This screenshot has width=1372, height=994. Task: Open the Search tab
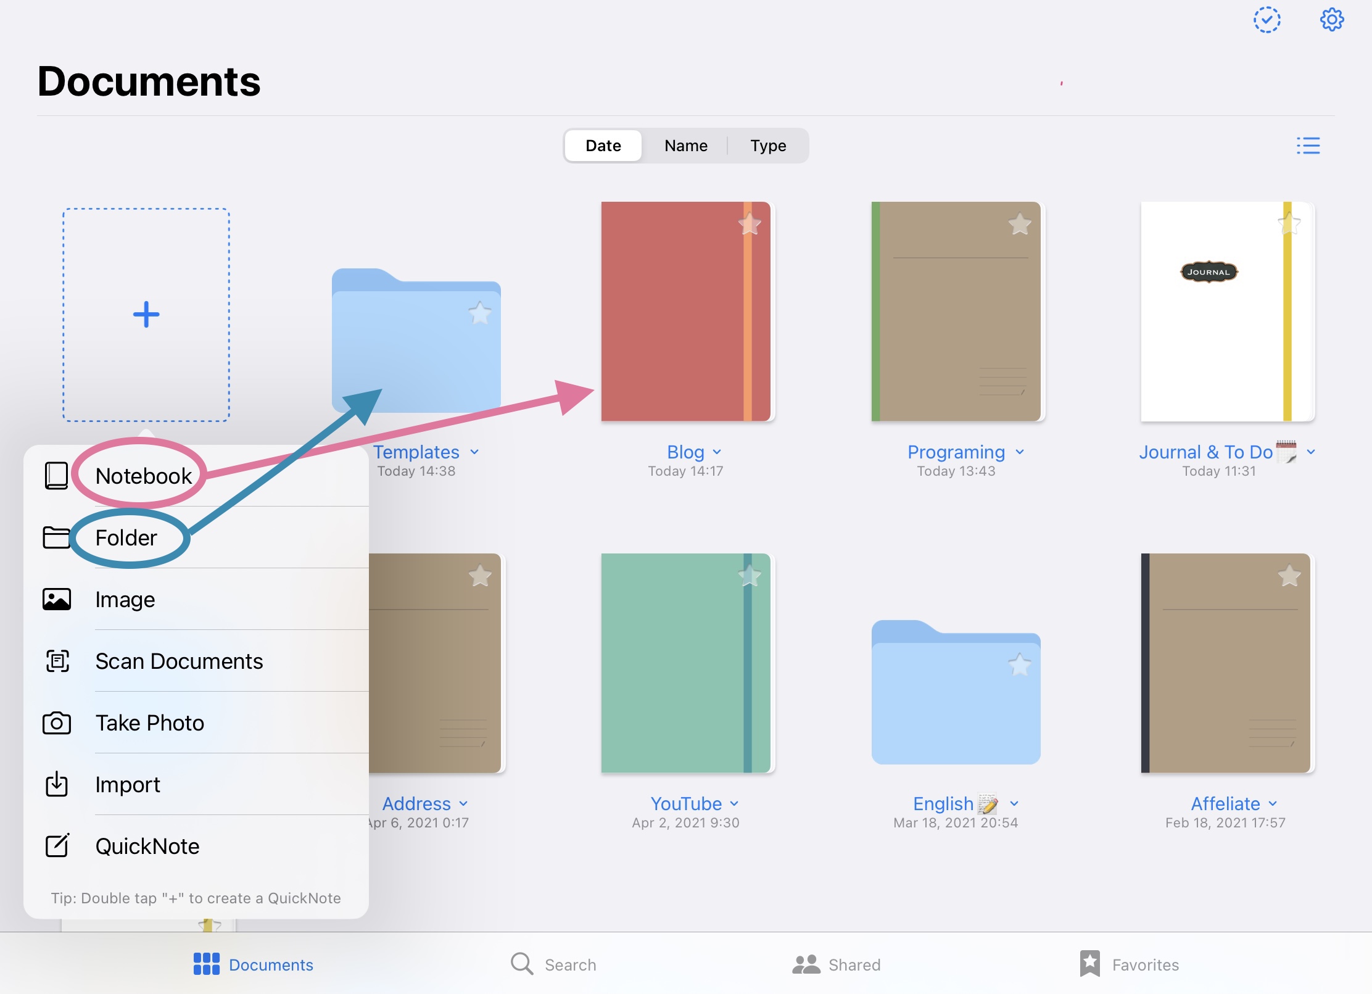coord(553,964)
